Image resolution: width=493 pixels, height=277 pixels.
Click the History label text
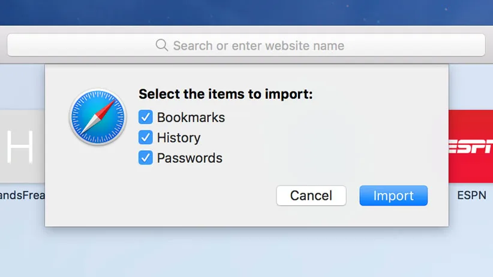point(179,138)
